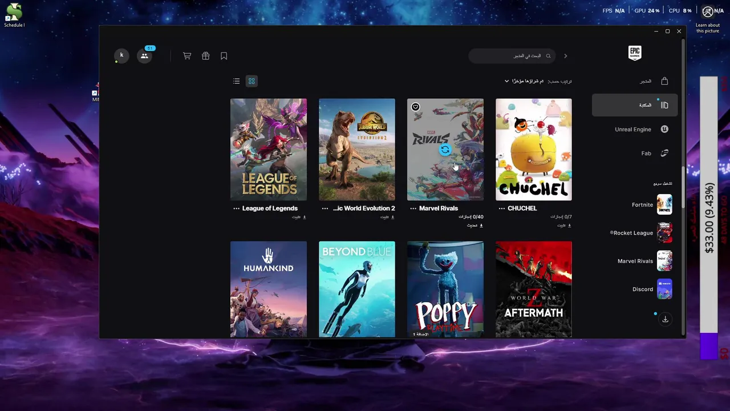Click 'Learn about this picture' desktop icon
Viewport: 730px width, 411px height.
[708, 19]
